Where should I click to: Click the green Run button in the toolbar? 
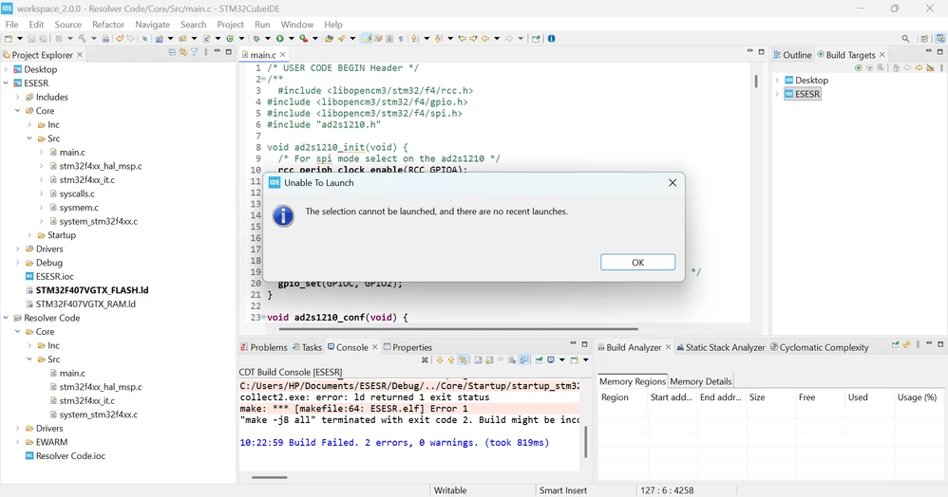(x=280, y=38)
